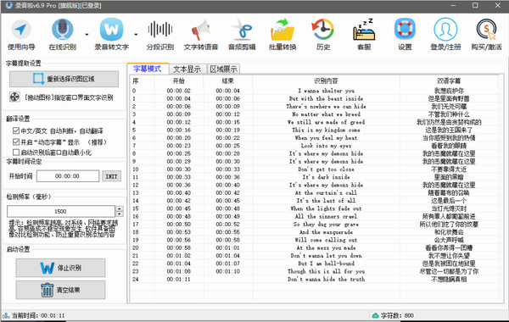Decrease 检测频率 with the down stepper
Image resolution: width=509 pixels, height=322 pixels.
[x=120, y=214]
